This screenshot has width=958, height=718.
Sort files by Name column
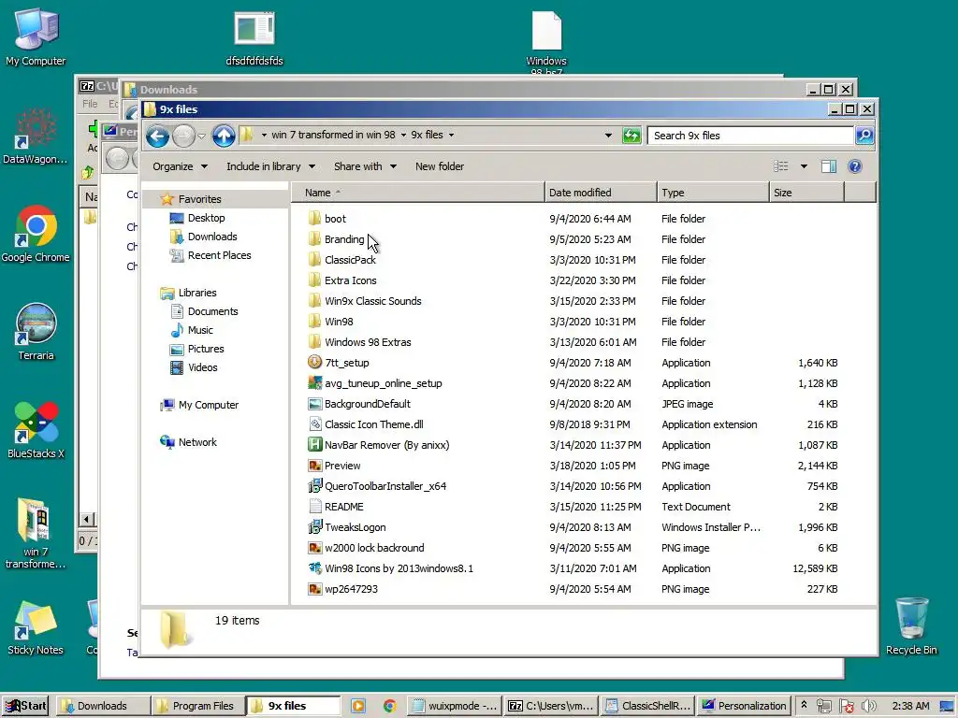[x=417, y=193]
